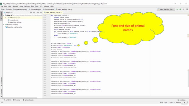Open the Navigate menu
189x106 pixels.
[15, 6]
